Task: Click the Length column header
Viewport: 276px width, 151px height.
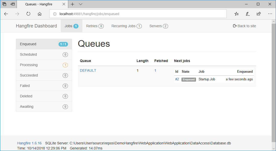Action: point(142,61)
